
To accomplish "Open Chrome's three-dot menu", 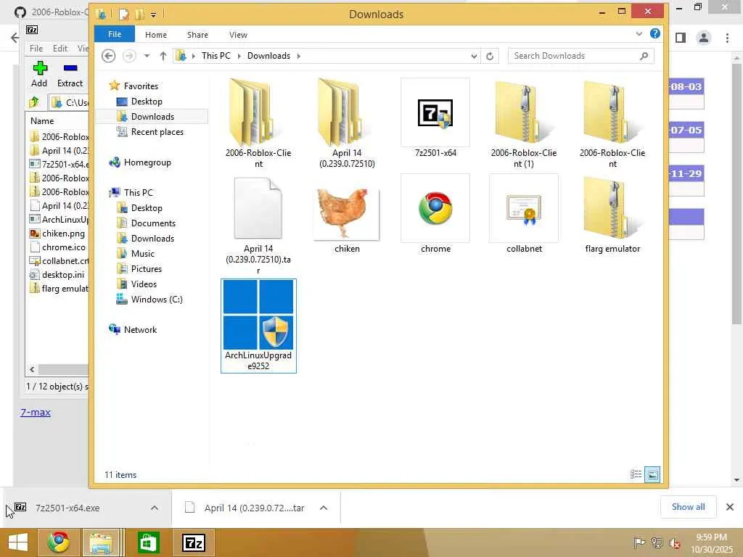I will point(727,38).
